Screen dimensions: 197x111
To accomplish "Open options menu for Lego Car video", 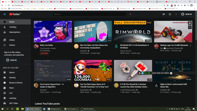I will point(191,45).
